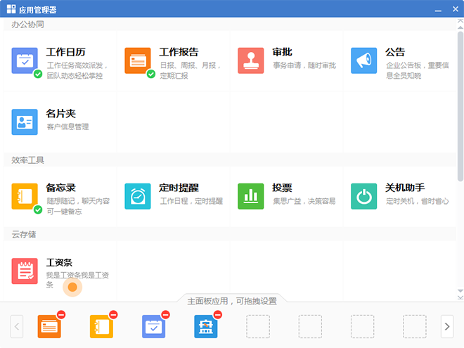Select the yellow memo icon in bottom panel
This screenshot has height=348, width=464.
point(101,326)
